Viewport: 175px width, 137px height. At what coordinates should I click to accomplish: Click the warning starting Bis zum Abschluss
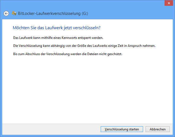(68, 54)
